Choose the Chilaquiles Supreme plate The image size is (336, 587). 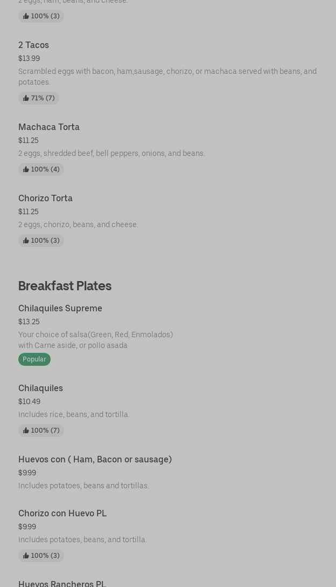pyautogui.click(x=60, y=308)
